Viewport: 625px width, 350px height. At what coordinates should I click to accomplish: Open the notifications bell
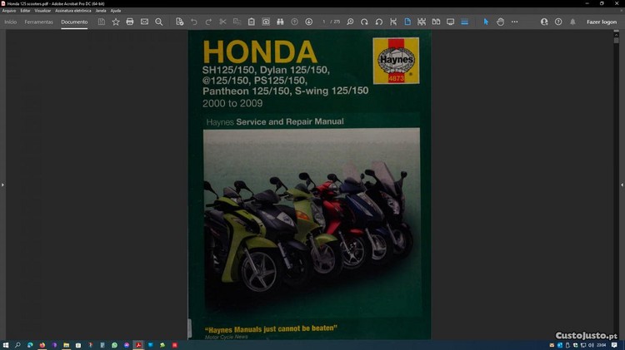tap(572, 22)
